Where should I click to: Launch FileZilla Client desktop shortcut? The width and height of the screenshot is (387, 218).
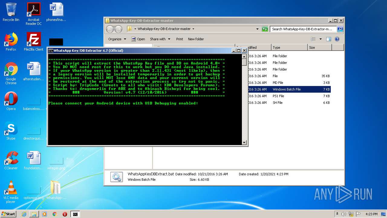(x=34, y=42)
